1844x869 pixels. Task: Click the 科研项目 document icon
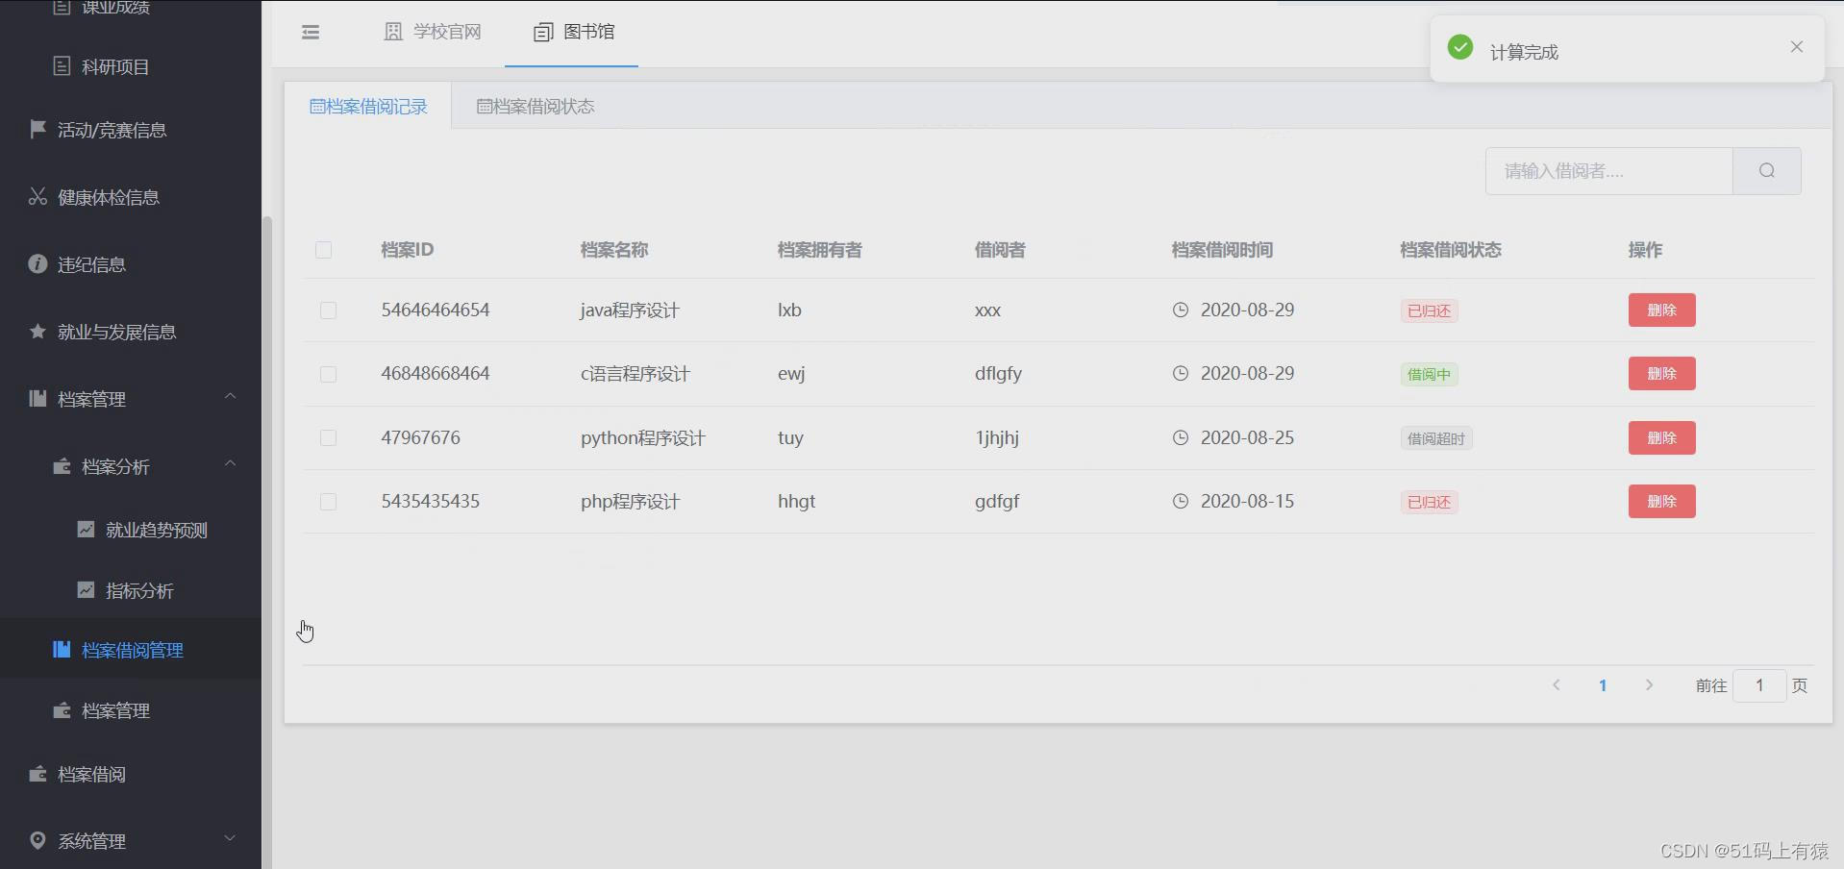62,66
